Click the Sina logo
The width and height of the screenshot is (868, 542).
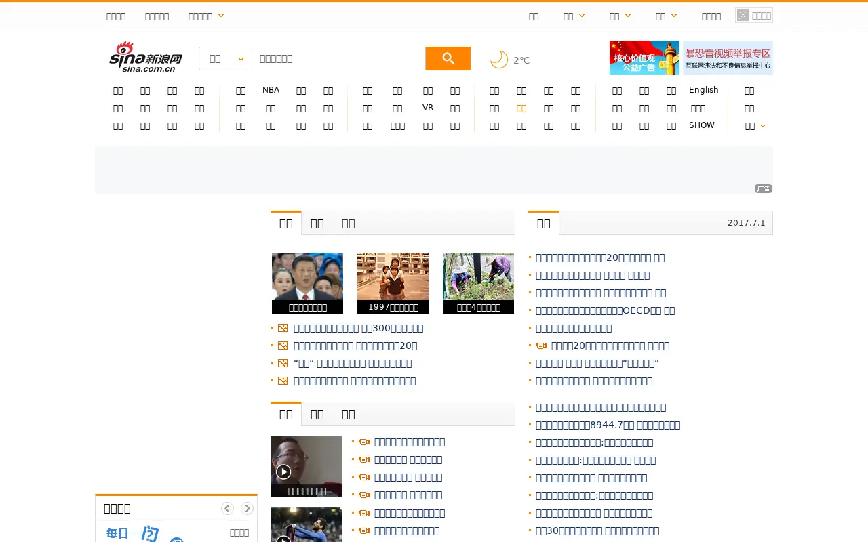pos(146,57)
